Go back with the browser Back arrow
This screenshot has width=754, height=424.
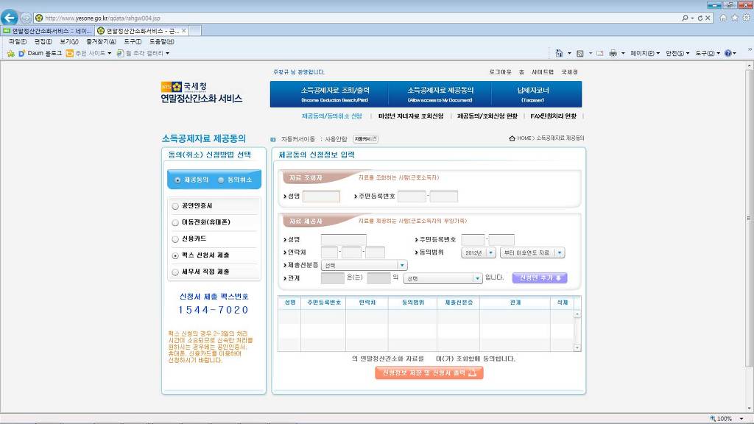9,18
